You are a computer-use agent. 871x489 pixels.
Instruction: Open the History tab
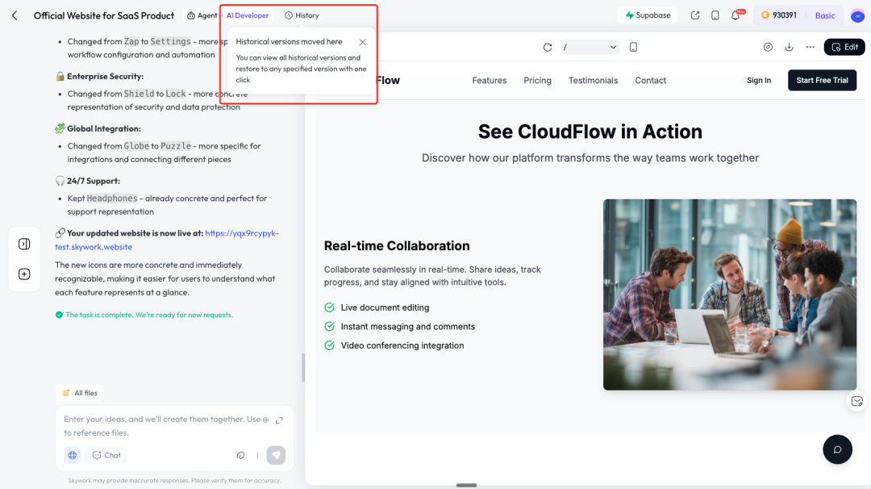point(302,15)
